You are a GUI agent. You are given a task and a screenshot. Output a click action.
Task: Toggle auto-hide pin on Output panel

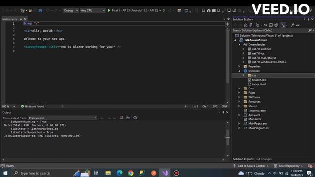point(223,112)
